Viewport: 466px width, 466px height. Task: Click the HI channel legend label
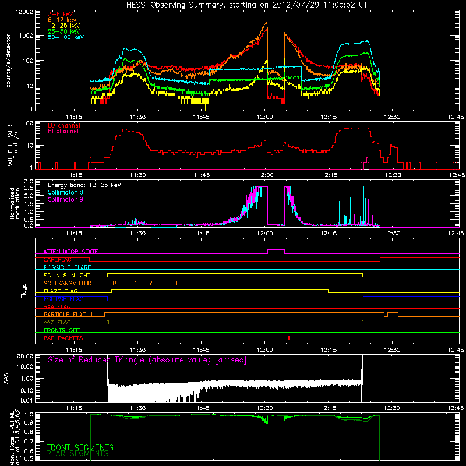[x=63, y=132]
